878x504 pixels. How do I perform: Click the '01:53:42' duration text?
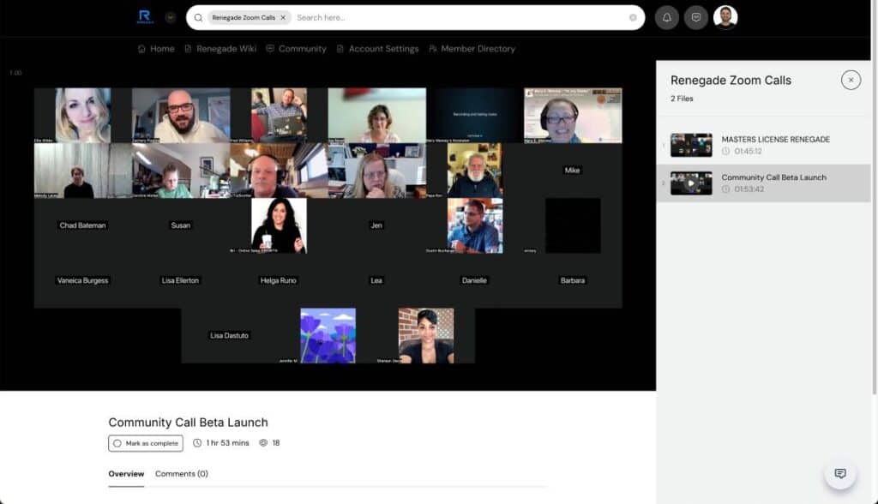point(749,189)
